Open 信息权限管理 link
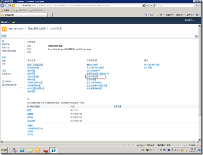This screenshot has width=203, height=155. 92,76
